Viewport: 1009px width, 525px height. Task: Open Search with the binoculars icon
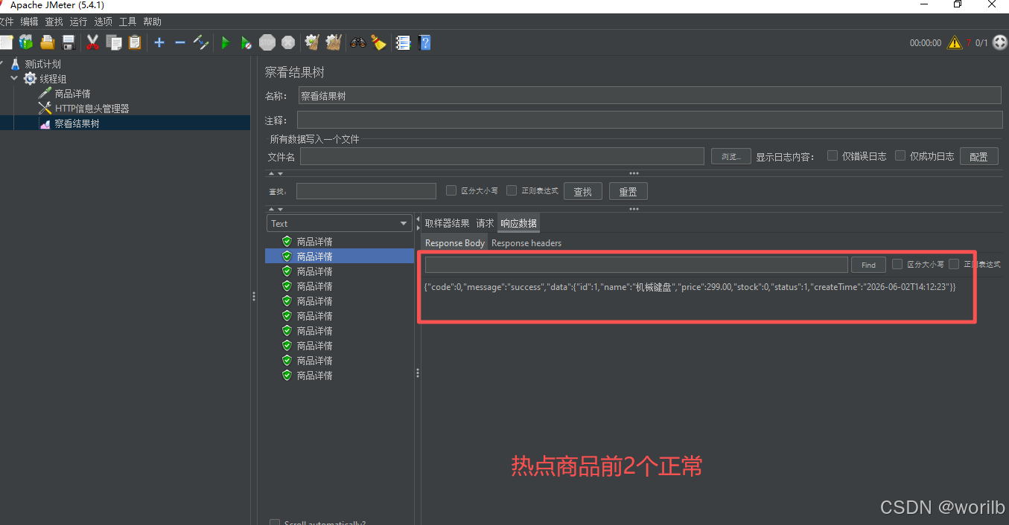click(358, 42)
